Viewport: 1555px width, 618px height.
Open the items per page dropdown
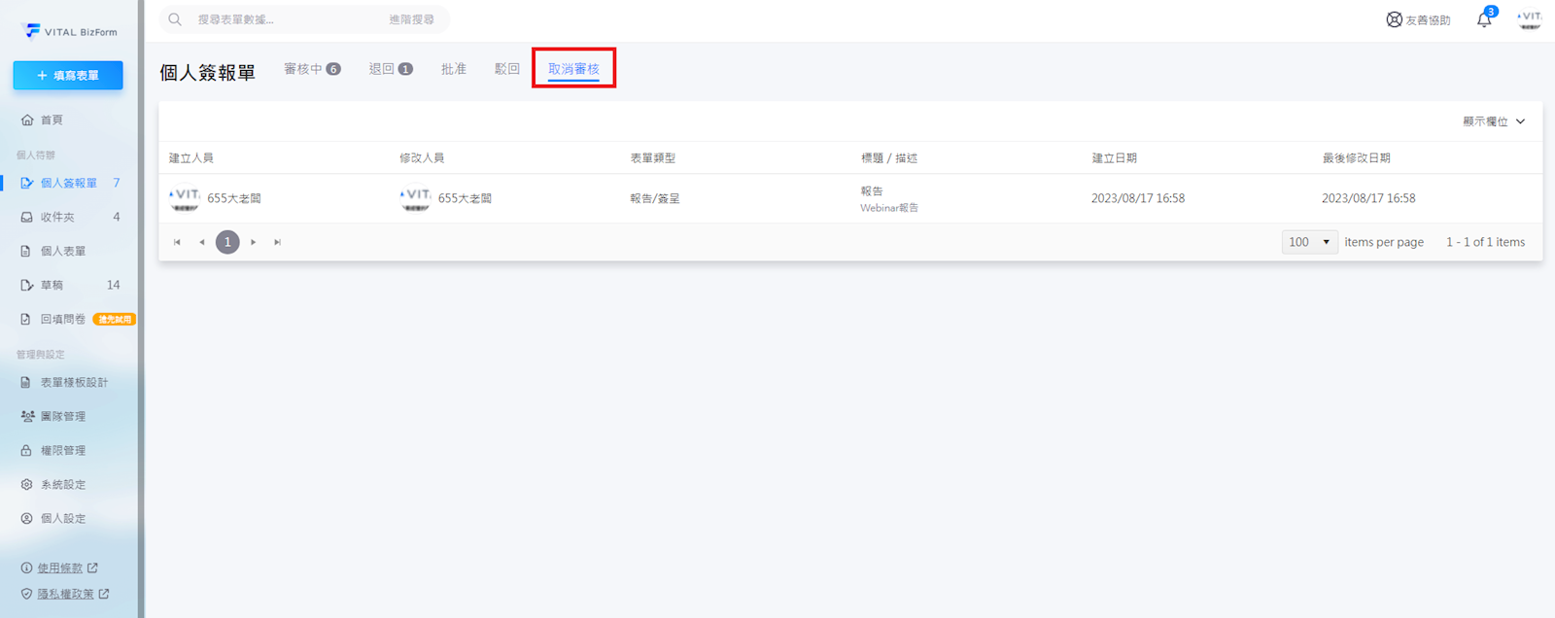(1309, 242)
